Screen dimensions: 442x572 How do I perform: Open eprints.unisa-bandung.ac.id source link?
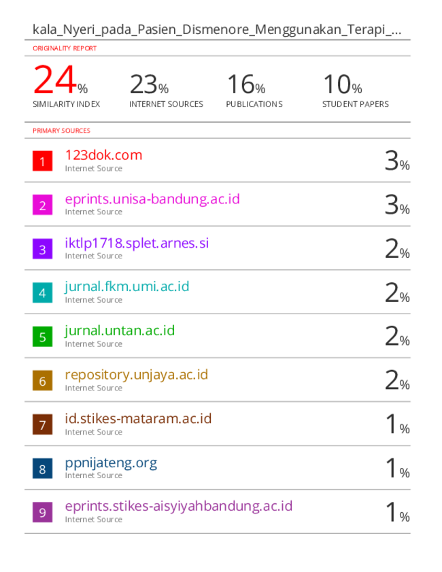(x=152, y=199)
